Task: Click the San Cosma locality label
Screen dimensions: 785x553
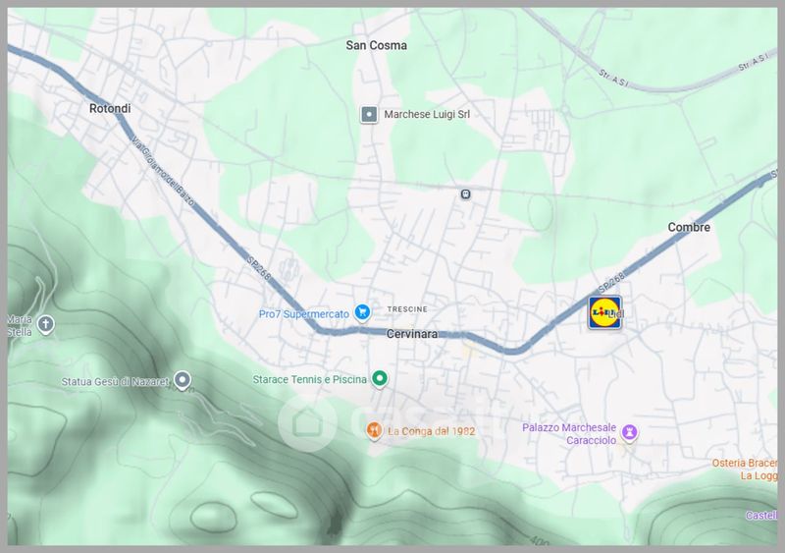Action: pos(376,45)
